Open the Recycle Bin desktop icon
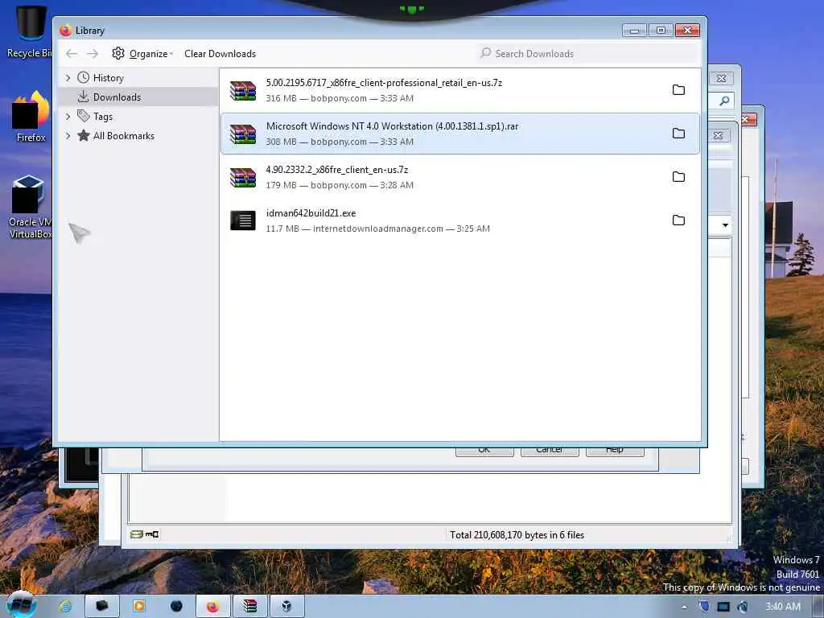This screenshot has height=618, width=824. point(31,31)
